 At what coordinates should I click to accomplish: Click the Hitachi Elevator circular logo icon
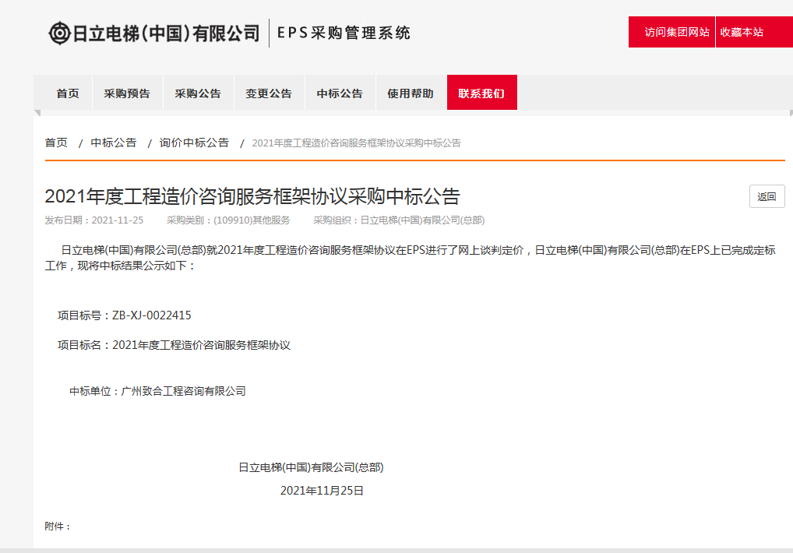59,33
